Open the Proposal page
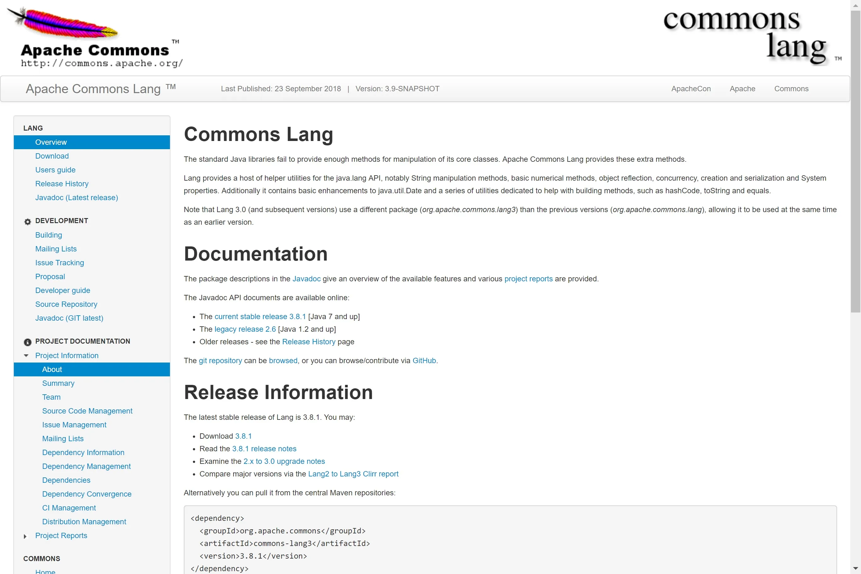The width and height of the screenshot is (861, 574). click(x=50, y=277)
